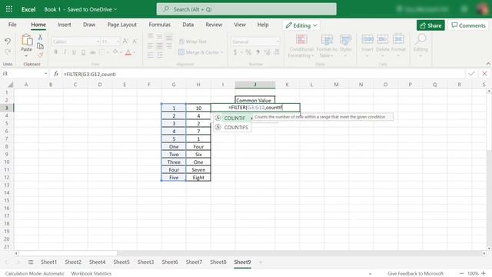
Task: Click in the Search box
Action: [x=246, y=9]
